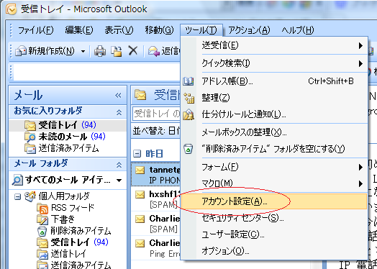Screen dimensions: 377x269
Task: Click the すべてのメール アイテム search icon
Action: coord(17,181)
